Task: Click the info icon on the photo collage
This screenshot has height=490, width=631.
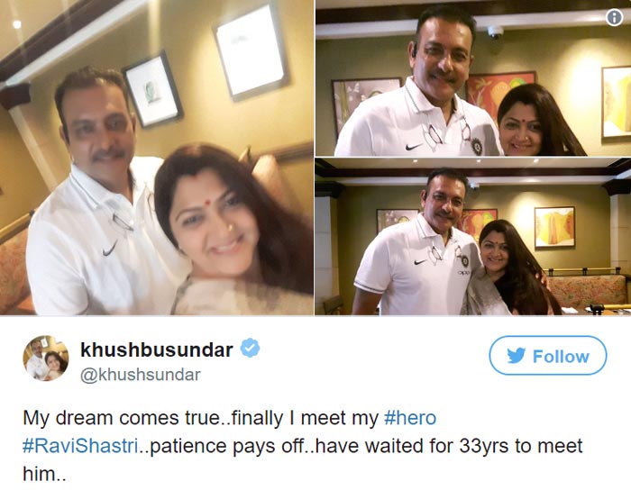Action: pos(614,18)
